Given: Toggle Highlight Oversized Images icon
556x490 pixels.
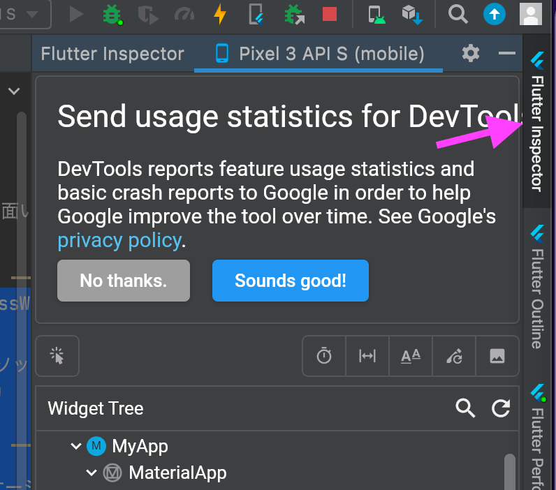Looking at the screenshot, I should 497,356.
